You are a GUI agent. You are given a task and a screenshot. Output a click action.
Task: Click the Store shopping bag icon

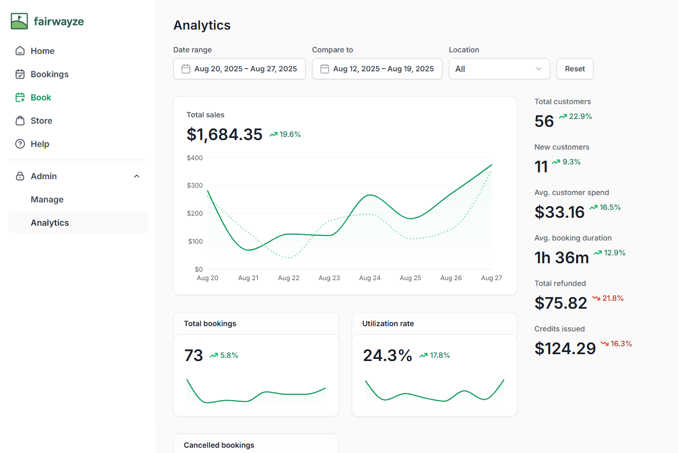(x=20, y=121)
